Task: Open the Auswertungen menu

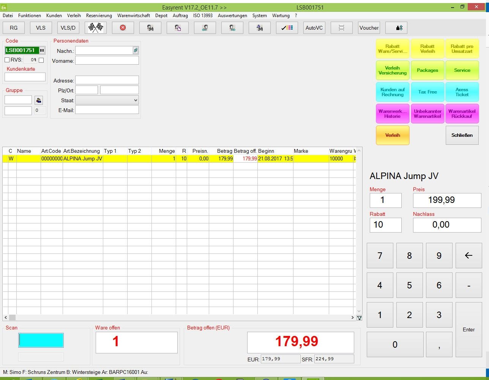Action: pos(232,16)
